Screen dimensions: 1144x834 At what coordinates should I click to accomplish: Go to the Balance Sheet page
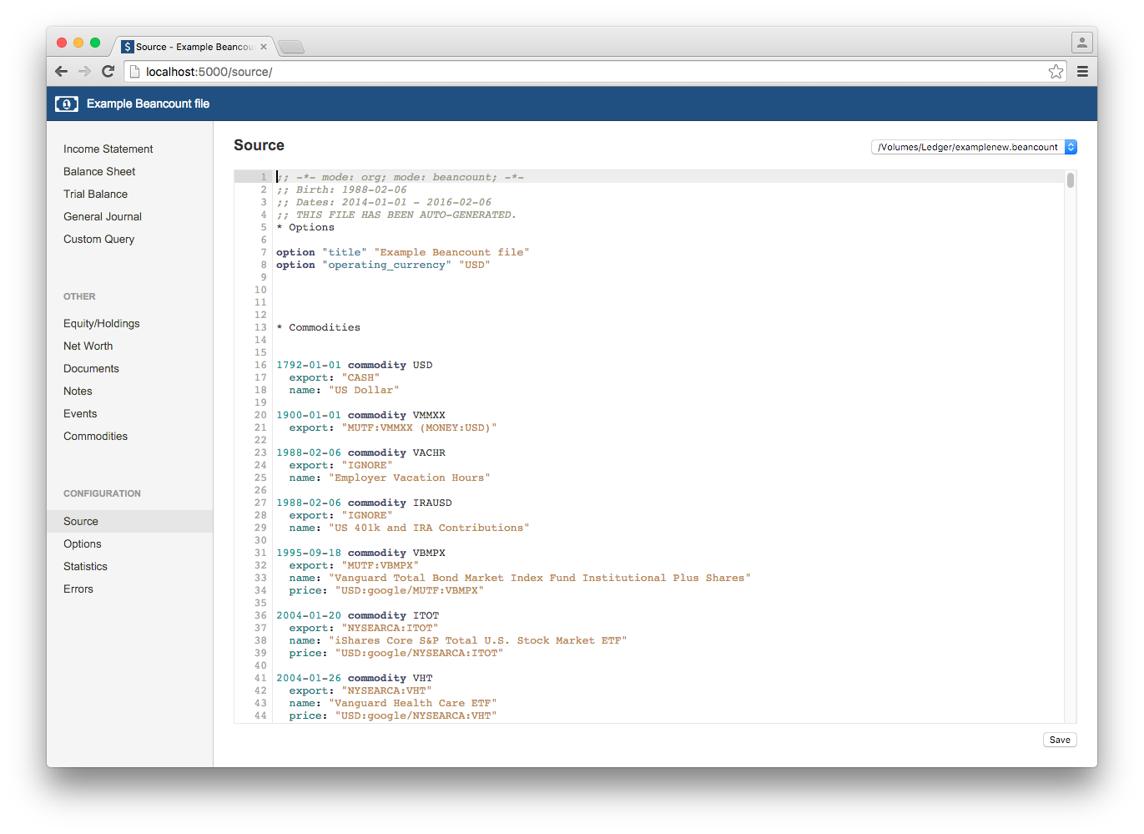(99, 171)
